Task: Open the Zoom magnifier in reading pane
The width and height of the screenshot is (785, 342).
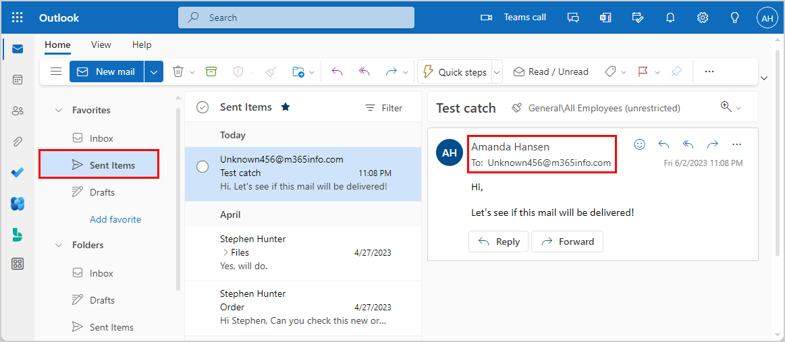Action: tap(726, 106)
